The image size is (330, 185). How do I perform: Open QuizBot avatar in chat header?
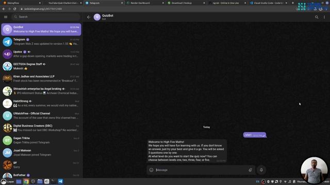tap(97, 17)
